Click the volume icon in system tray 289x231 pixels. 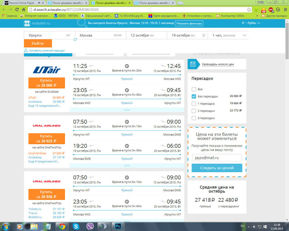254,227
